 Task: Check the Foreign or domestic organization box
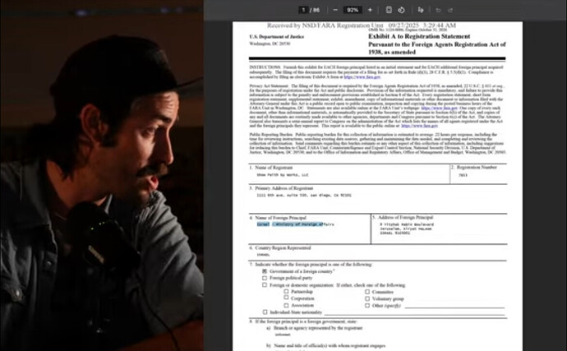265,285
